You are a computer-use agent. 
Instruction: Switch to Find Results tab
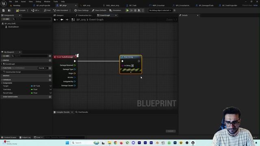pos(82,112)
